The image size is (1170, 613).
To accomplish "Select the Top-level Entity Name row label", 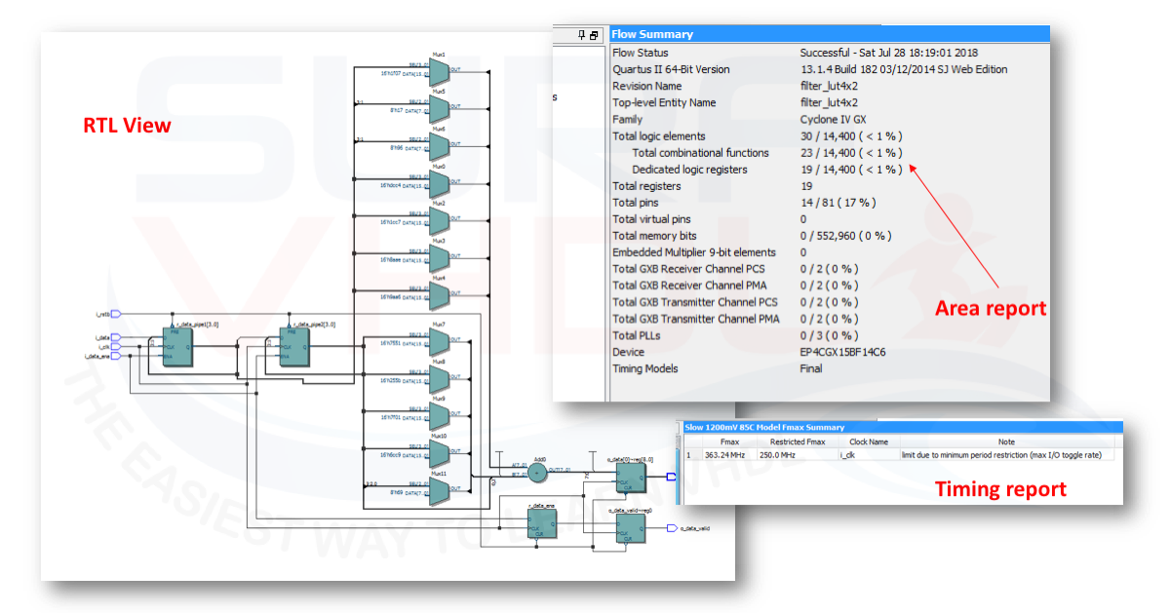I will tap(664, 102).
